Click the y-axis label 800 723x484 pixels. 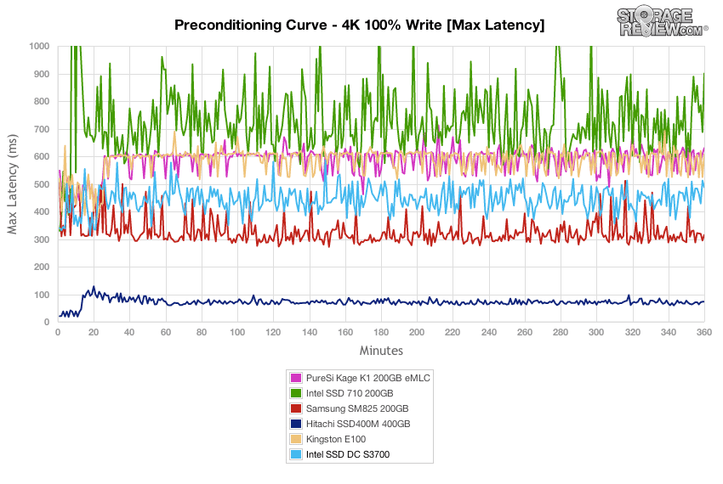pyautogui.click(x=42, y=101)
